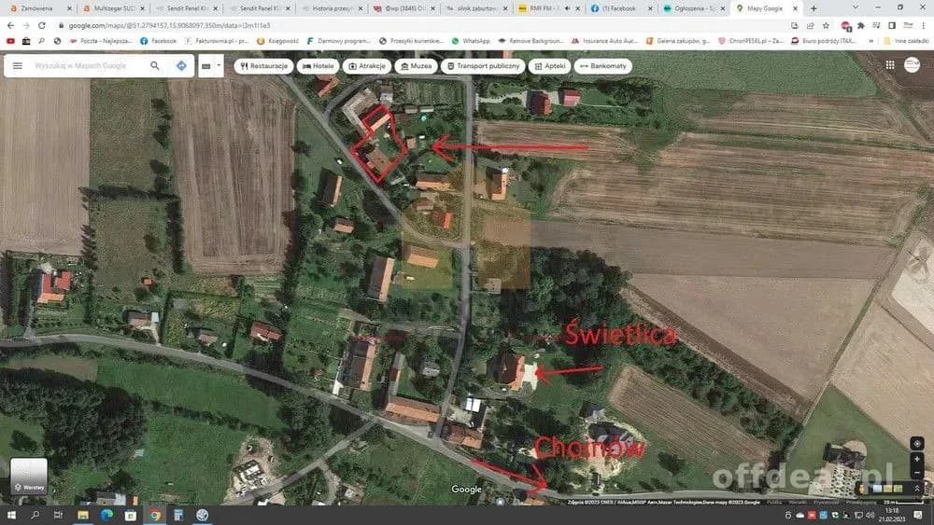The image size is (934, 525).
Task: Filter map by Hotele
Action: point(318,66)
